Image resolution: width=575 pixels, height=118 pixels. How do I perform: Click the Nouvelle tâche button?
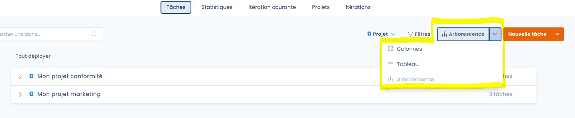[527, 34]
